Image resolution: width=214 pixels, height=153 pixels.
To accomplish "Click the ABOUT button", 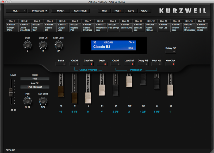I will (x=145, y=11).
